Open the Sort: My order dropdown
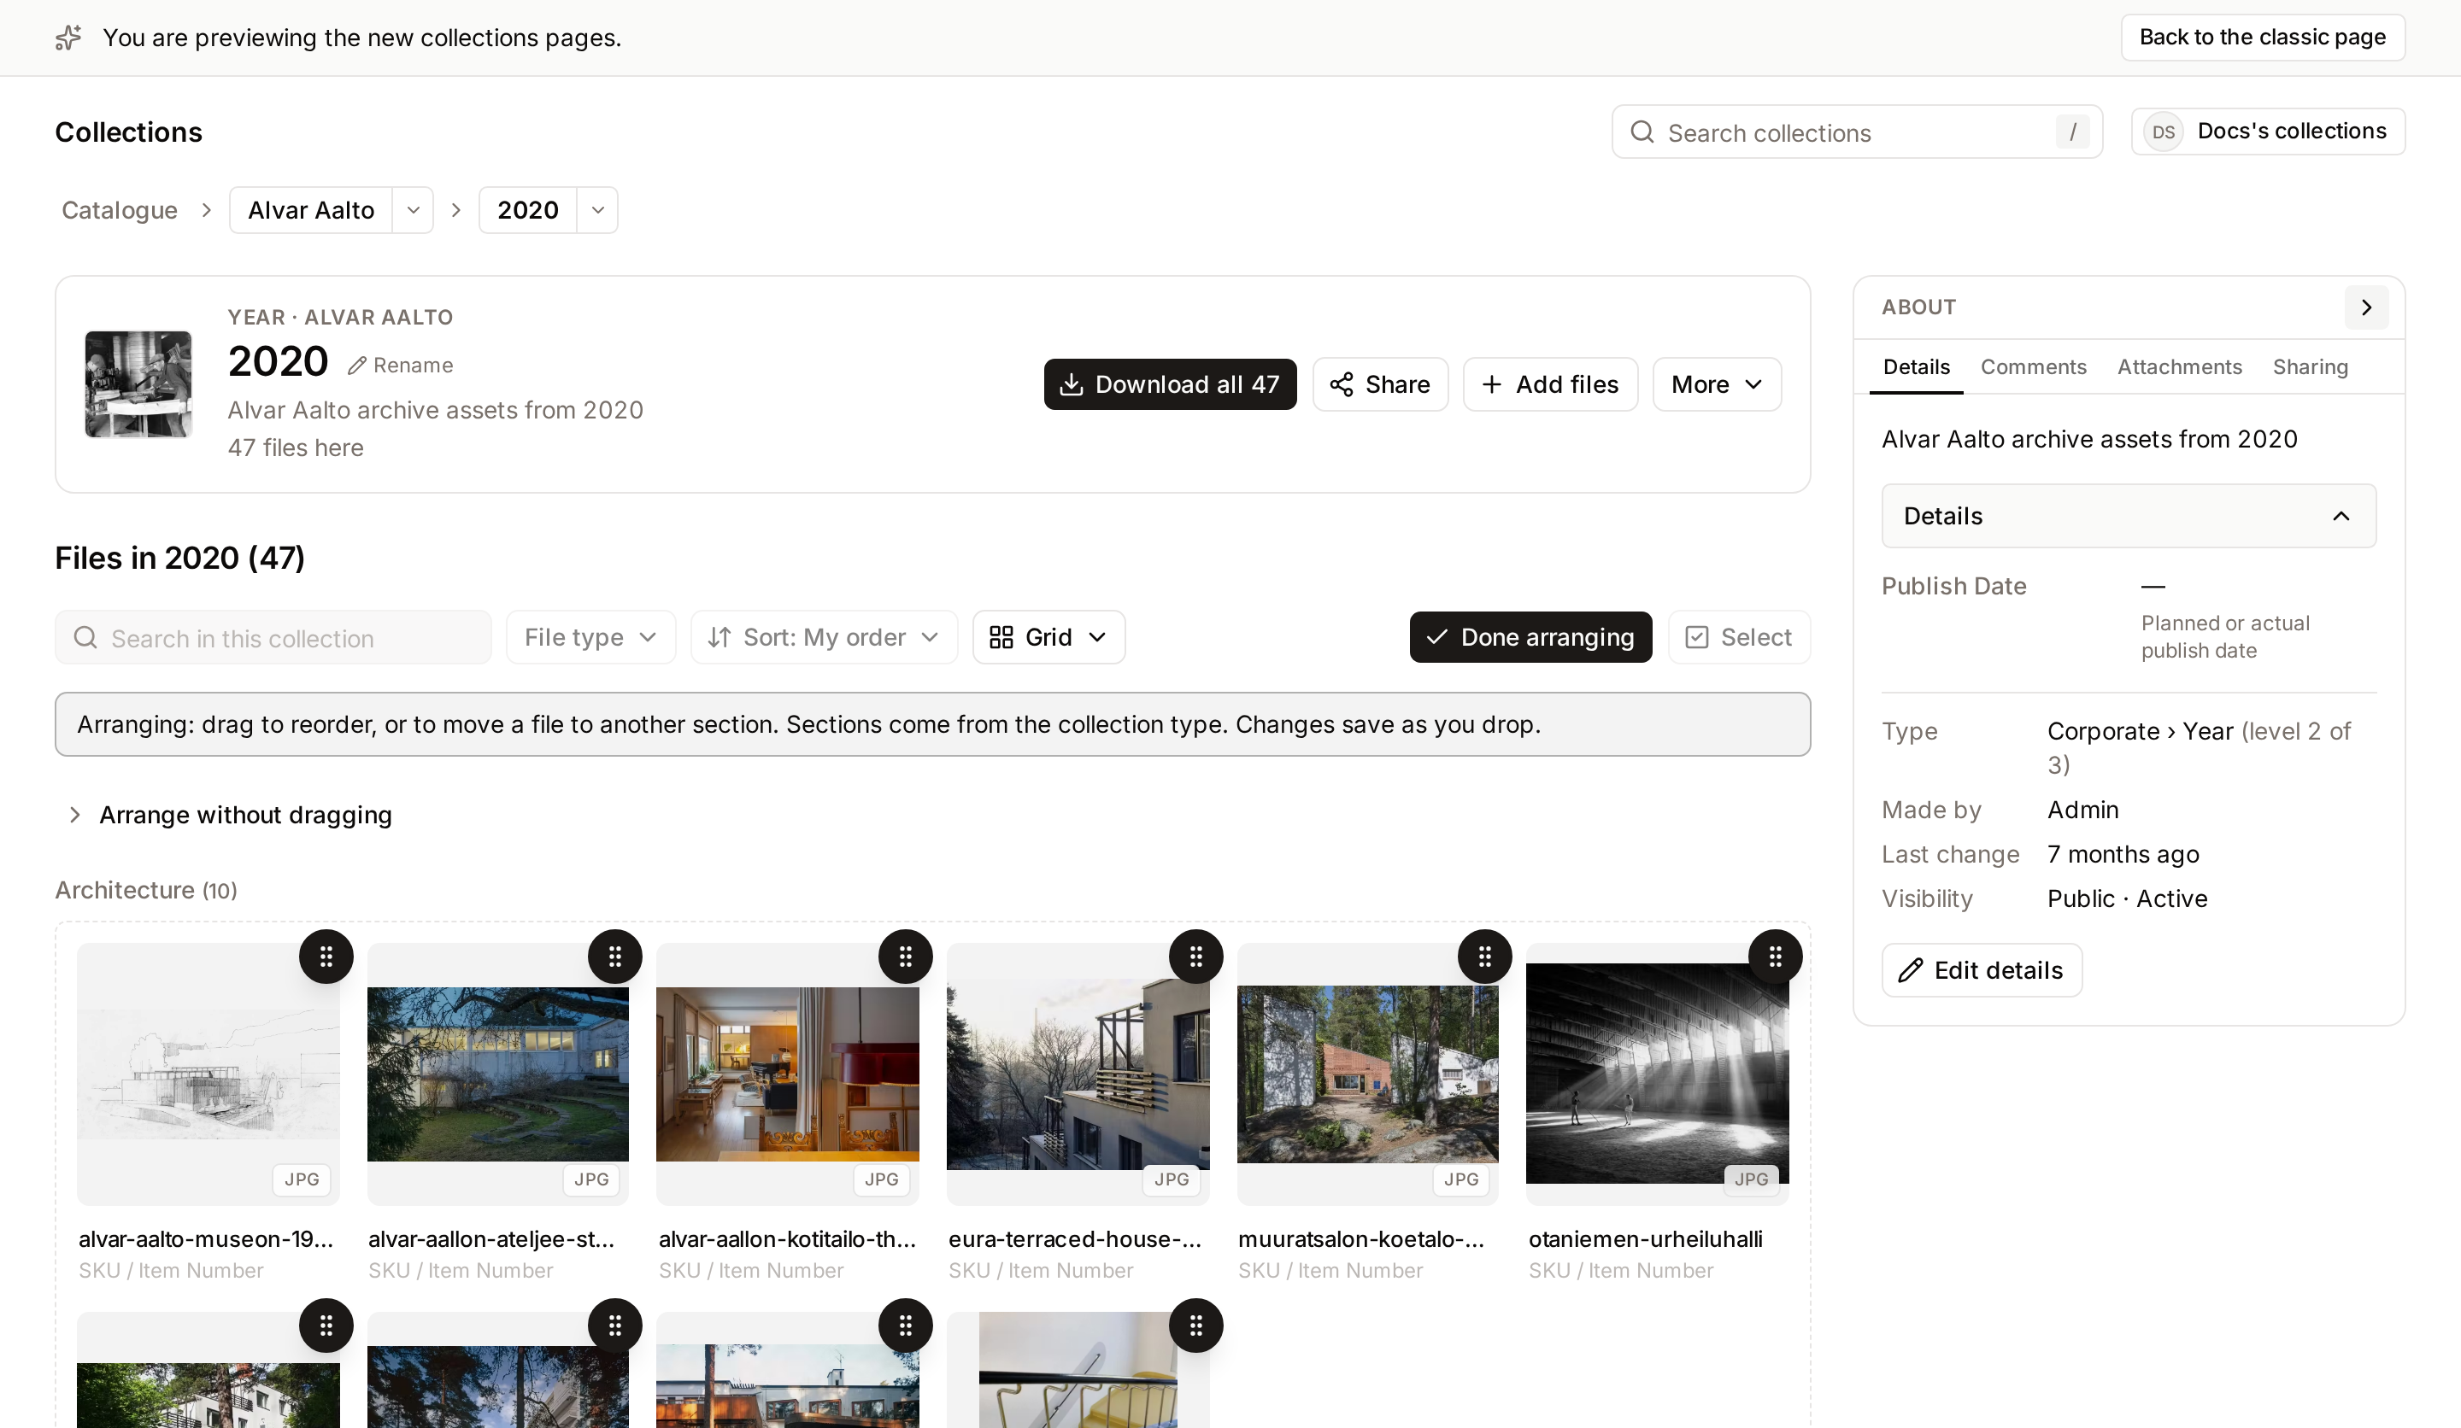 (x=823, y=637)
